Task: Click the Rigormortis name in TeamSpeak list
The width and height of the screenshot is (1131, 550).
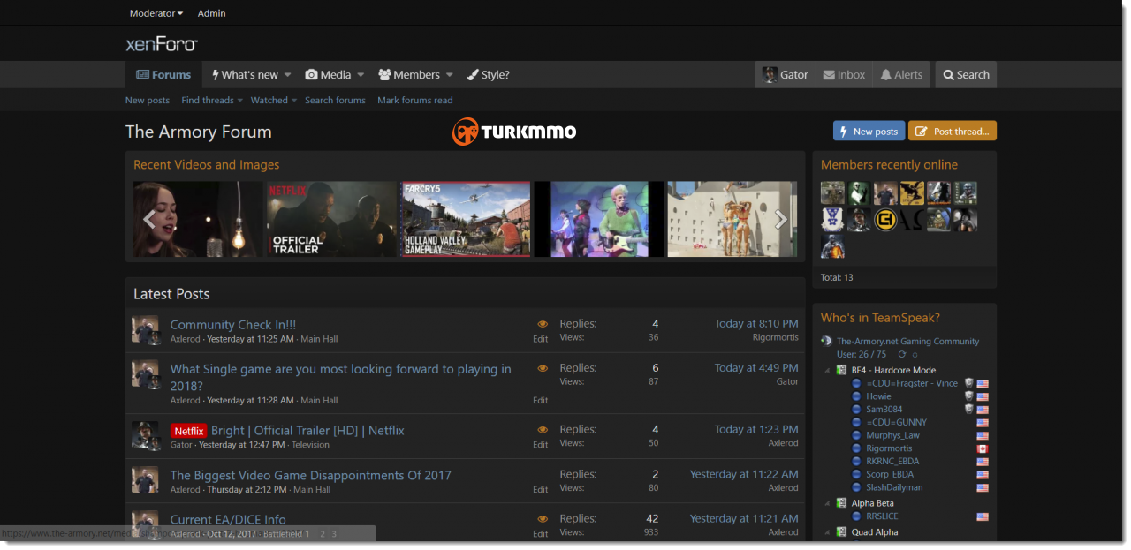Action: (889, 448)
